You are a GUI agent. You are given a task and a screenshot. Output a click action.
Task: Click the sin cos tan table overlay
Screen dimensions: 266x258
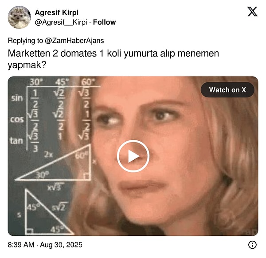[51, 115]
